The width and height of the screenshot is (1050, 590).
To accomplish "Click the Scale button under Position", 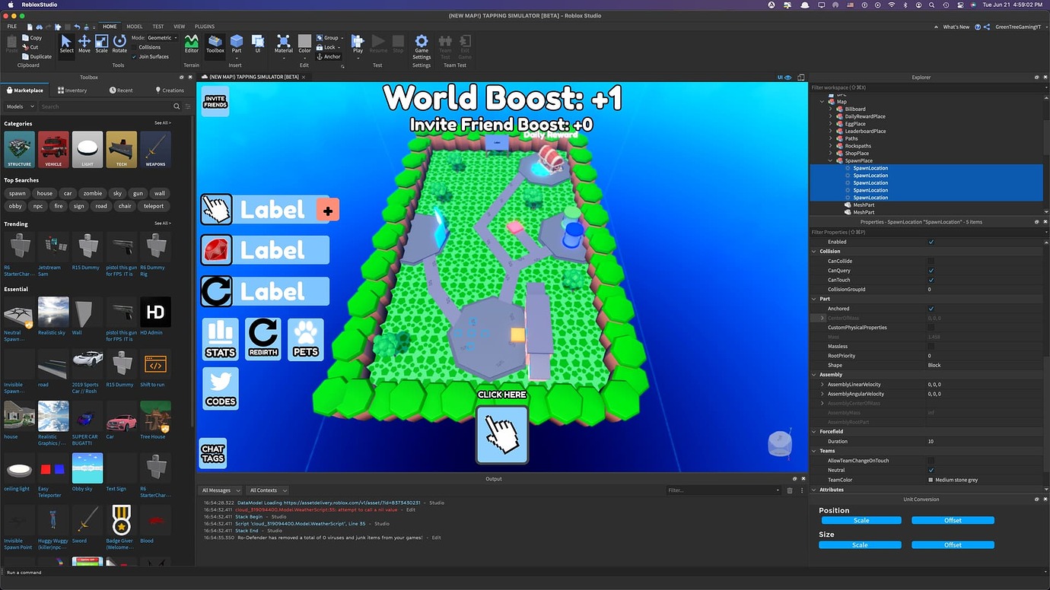I will [x=861, y=520].
